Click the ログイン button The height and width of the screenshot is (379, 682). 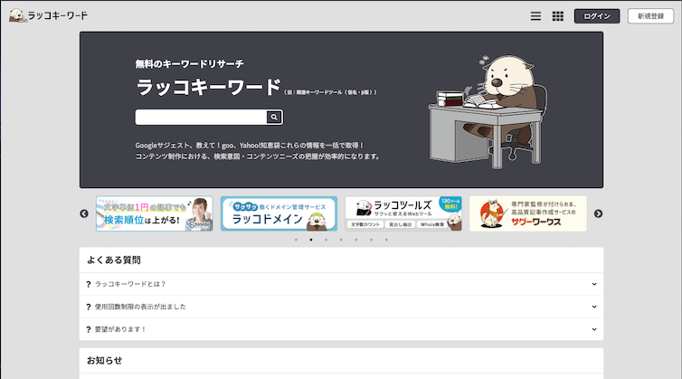(597, 16)
